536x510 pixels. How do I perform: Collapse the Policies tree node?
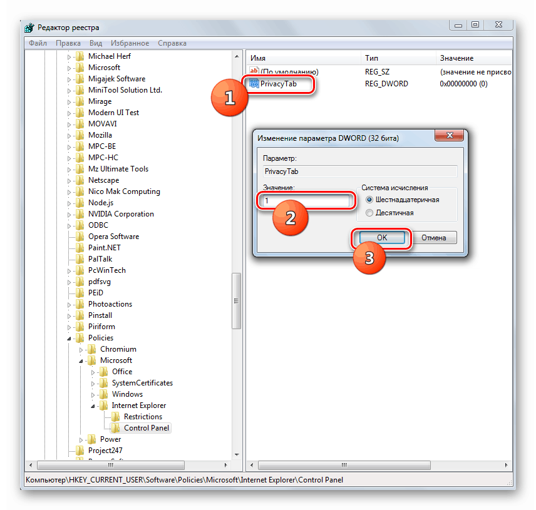69,339
